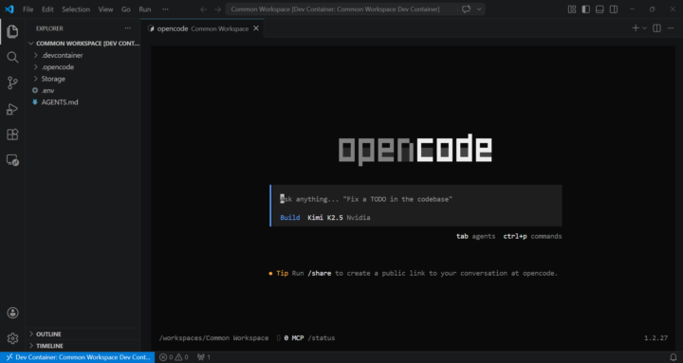The height and width of the screenshot is (363, 683).
Task: Click the Build agent label
Action: tap(289, 218)
